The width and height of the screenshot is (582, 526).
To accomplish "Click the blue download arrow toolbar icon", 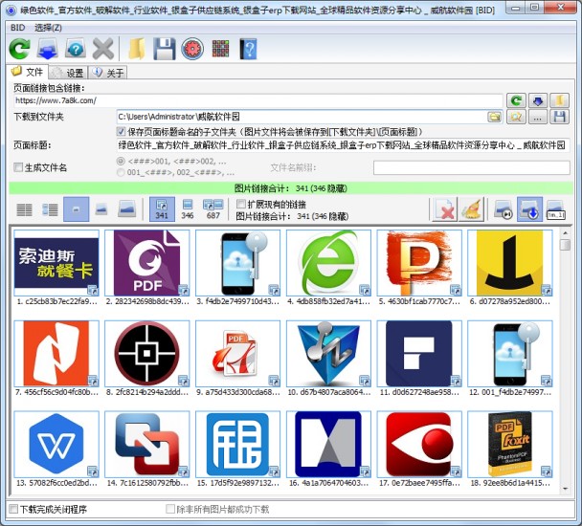I will (47, 48).
